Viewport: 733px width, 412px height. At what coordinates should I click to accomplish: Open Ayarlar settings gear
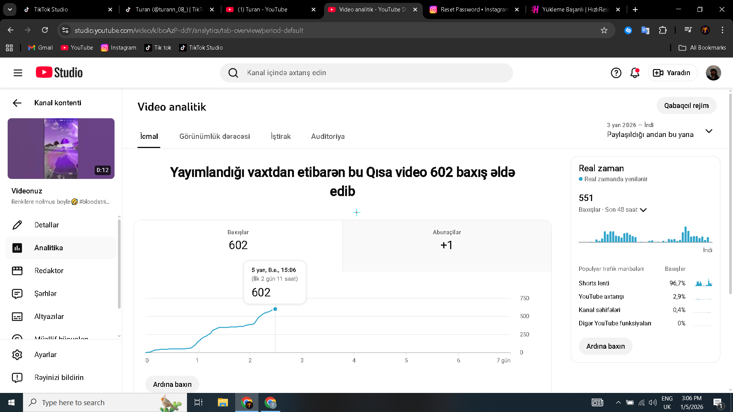coord(61,355)
